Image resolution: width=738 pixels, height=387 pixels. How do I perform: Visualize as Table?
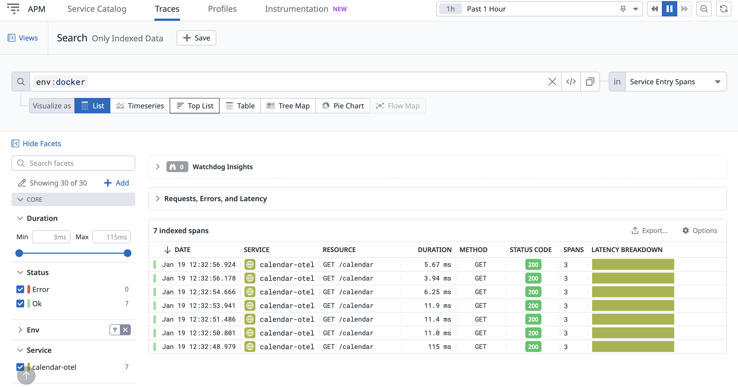tap(240, 106)
